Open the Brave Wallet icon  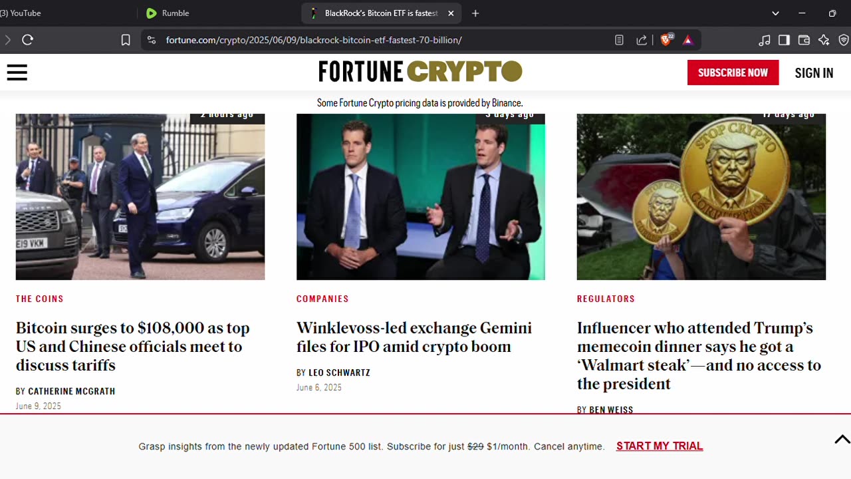pyautogui.click(x=804, y=40)
